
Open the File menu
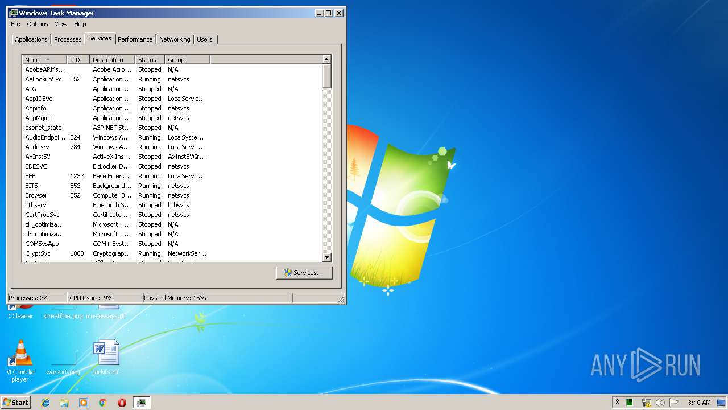point(15,24)
